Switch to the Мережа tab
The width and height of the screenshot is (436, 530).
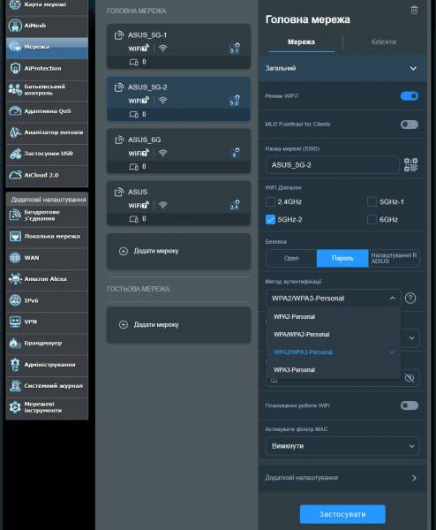301,42
